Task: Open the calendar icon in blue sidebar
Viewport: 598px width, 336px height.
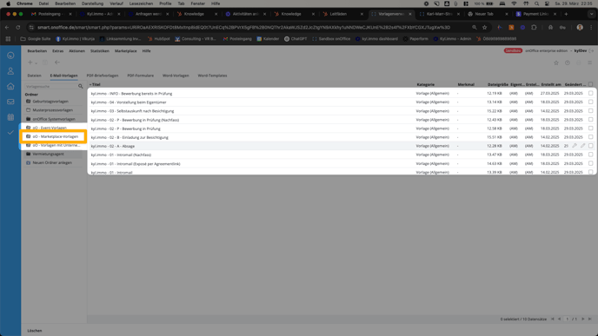Action: (x=10, y=117)
